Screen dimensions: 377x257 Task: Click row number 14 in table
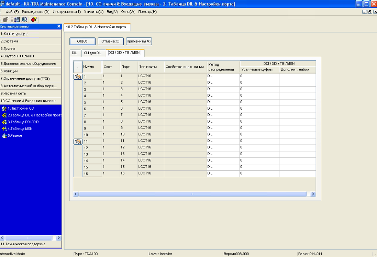(92, 160)
